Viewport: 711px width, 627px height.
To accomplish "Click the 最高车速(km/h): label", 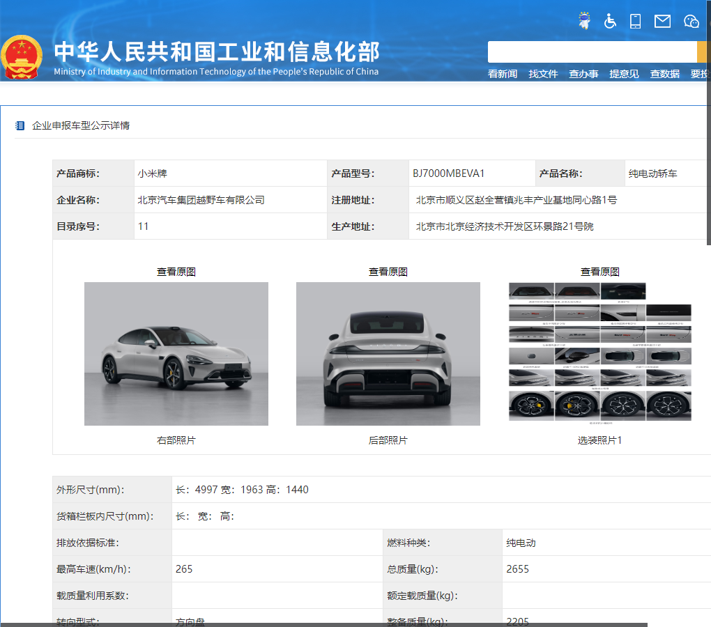I will 93,569.
